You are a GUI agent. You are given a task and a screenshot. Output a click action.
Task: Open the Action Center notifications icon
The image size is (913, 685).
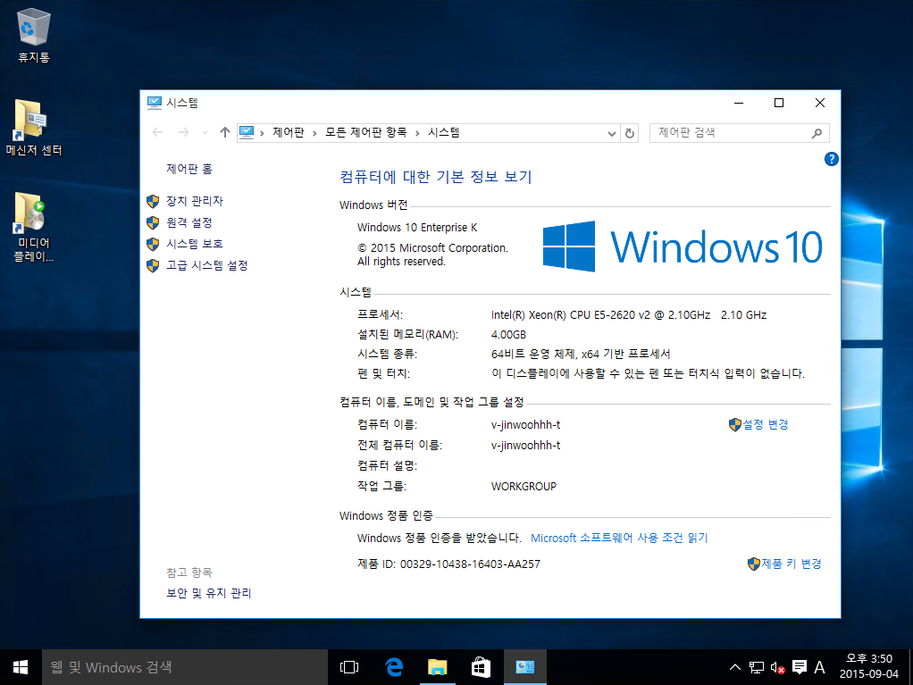click(800, 667)
